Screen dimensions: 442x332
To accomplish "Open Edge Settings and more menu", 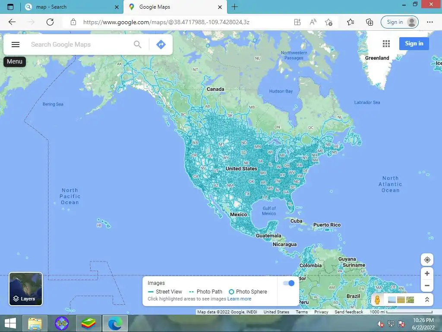I will 429,22.
